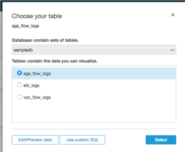Click blank area of highlighted aga_flow_logs row
185x152 pixels.
(x=117, y=74)
